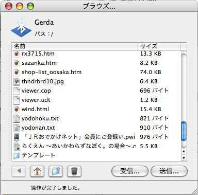Click the 15.4 KB size value
Image resolution: width=198 pixels, height=195 pixels.
pyautogui.click(x=151, y=109)
